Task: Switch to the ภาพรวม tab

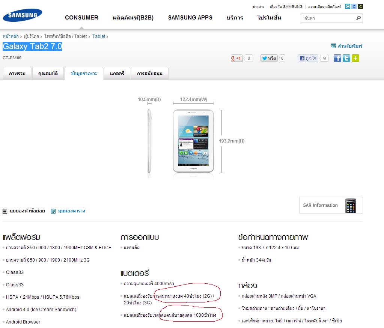Action: pyautogui.click(x=17, y=74)
